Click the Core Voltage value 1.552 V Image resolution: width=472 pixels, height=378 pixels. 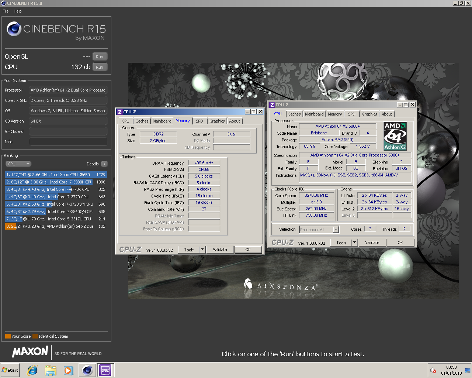point(363,146)
